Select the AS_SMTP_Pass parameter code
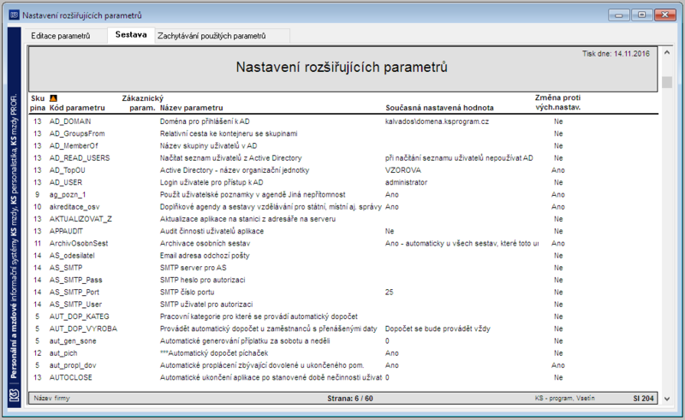The height and width of the screenshot is (420, 685). click(75, 281)
